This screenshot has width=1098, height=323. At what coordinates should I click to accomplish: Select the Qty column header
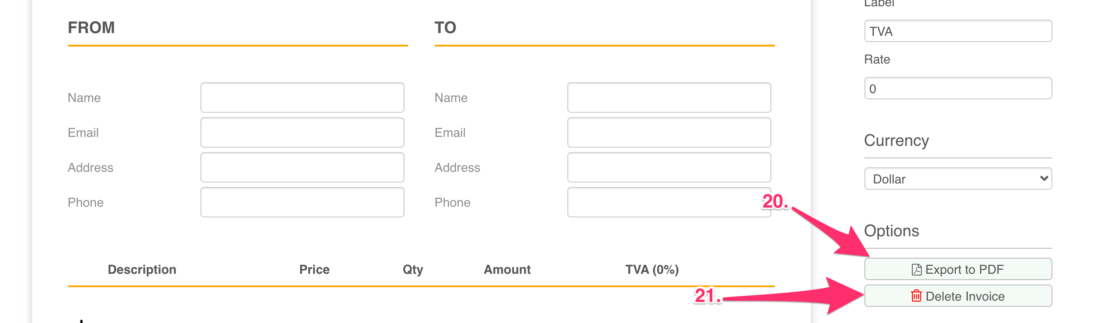click(x=413, y=269)
